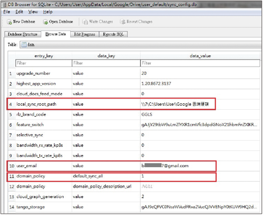Click the Write Changes toolbar icon
The height and width of the screenshot is (215, 263).
85,22
